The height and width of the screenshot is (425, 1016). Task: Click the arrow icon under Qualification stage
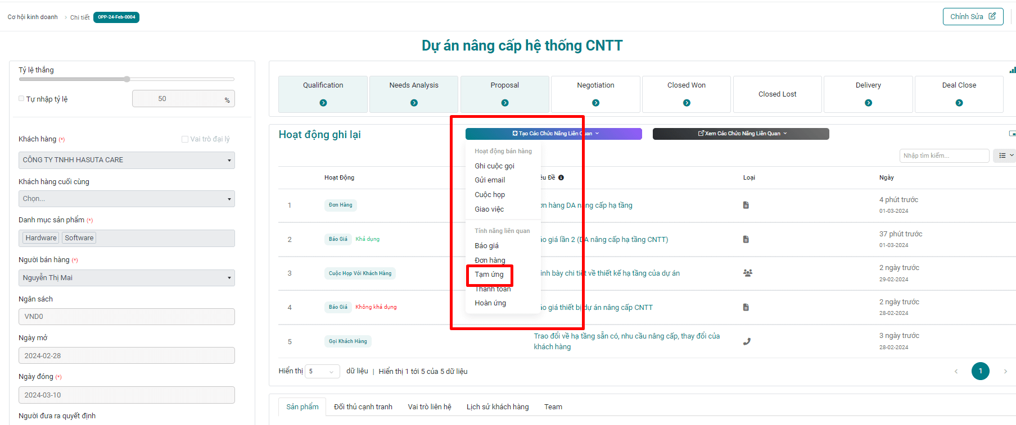323,103
